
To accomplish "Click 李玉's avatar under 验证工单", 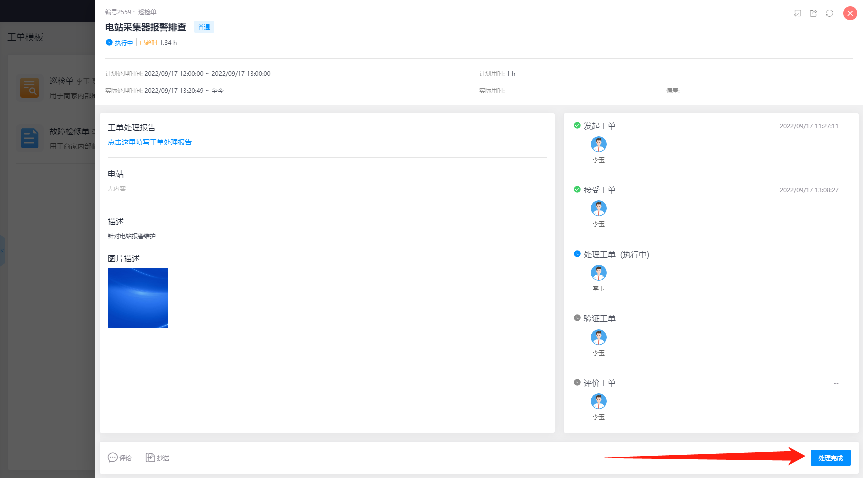I will click(x=598, y=337).
